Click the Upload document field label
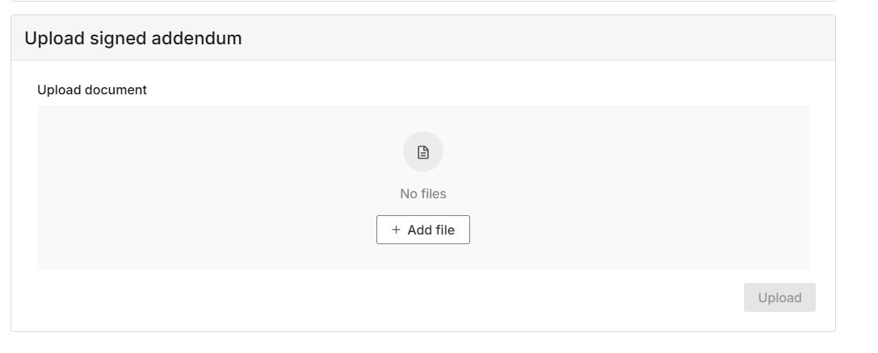 pyautogui.click(x=92, y=90)
